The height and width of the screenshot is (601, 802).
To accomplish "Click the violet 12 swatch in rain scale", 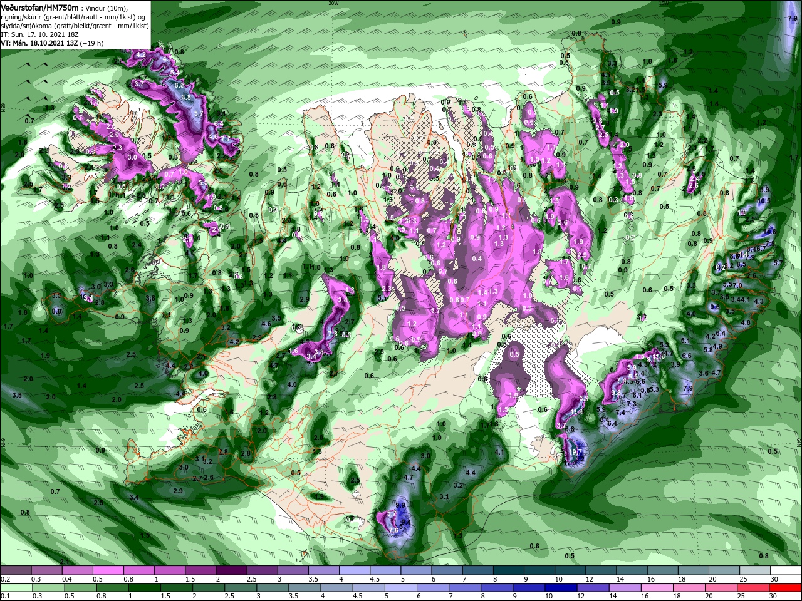I will tap(592, 588).
